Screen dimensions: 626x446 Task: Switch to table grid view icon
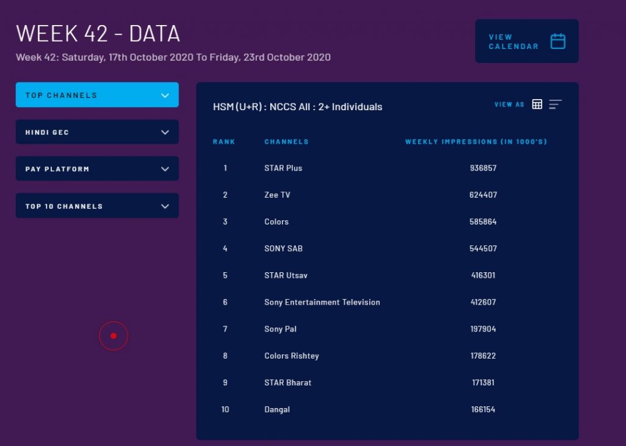tap(537, 105)
